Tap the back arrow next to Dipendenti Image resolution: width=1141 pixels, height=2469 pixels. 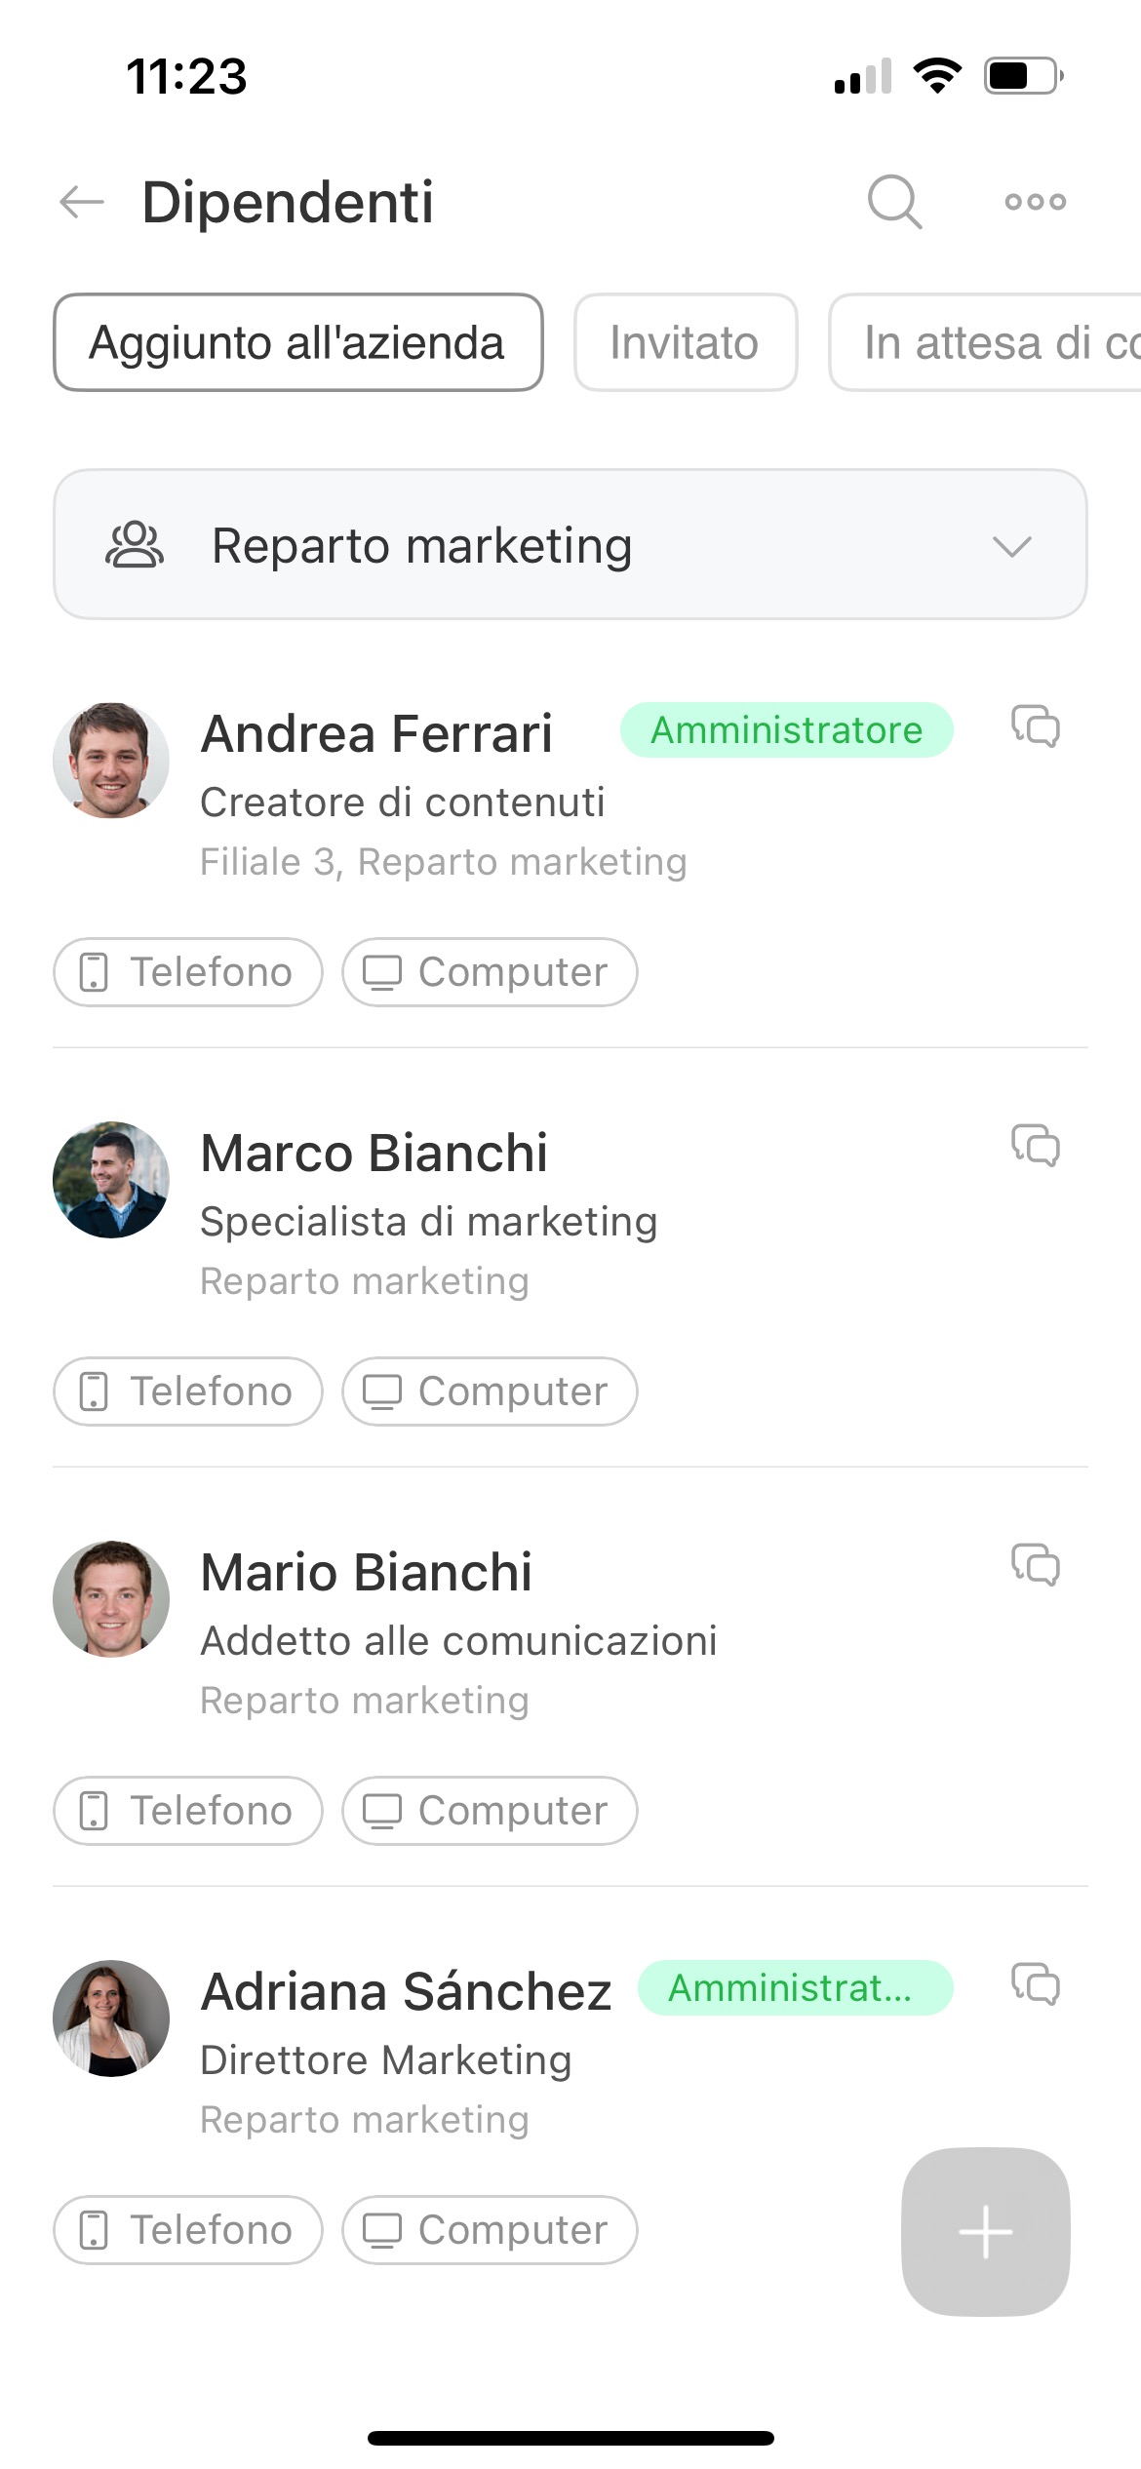(82, 202)
